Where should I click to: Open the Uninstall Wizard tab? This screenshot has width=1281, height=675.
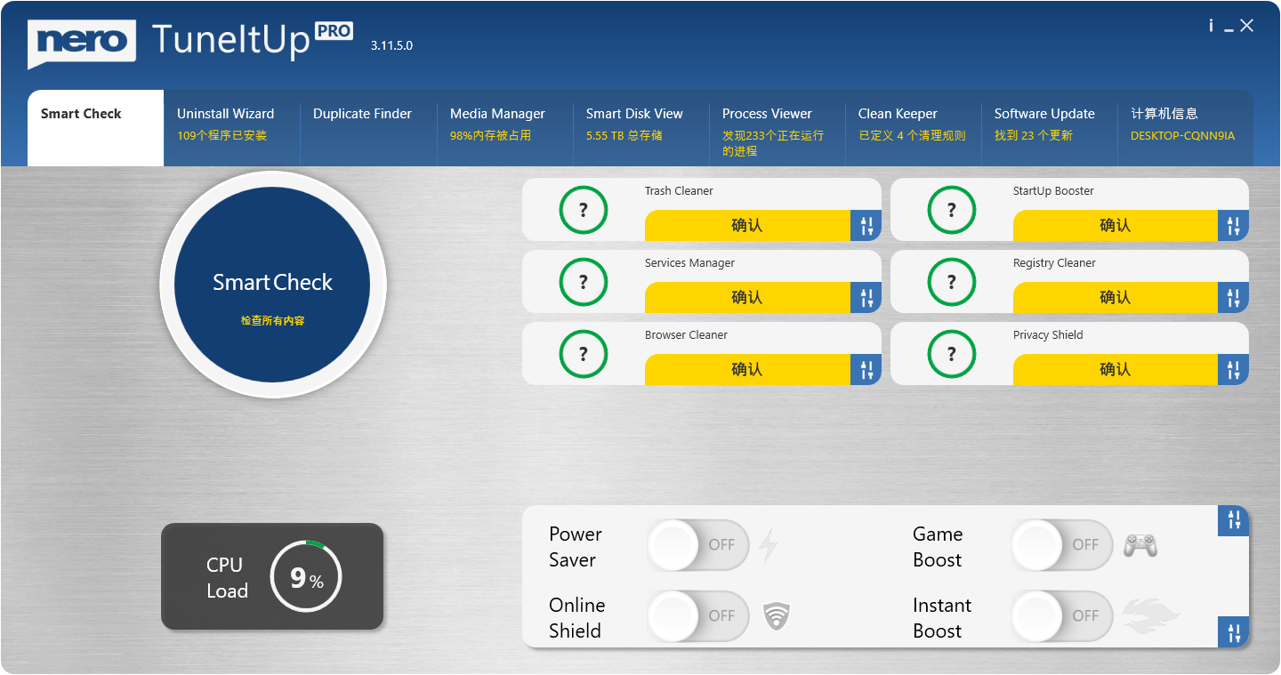tap(232, 128)
